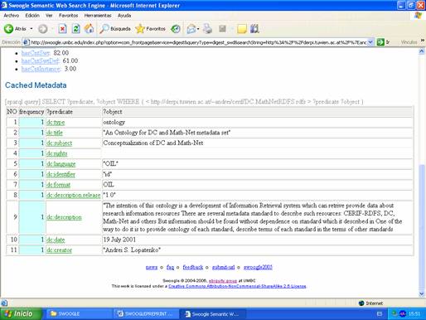Open the dc:title predicate link
The width and height of the screenshot is (426, 320).
click(x=55, y=133)
